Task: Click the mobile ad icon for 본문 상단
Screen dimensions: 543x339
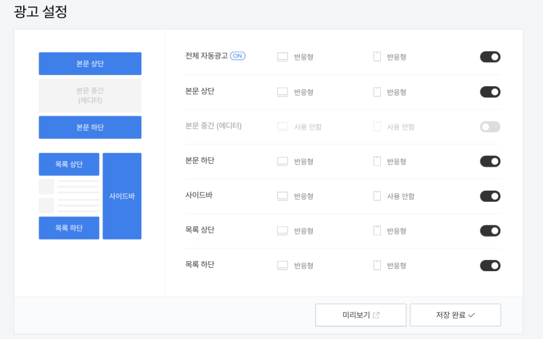Action: click(377, 91)
